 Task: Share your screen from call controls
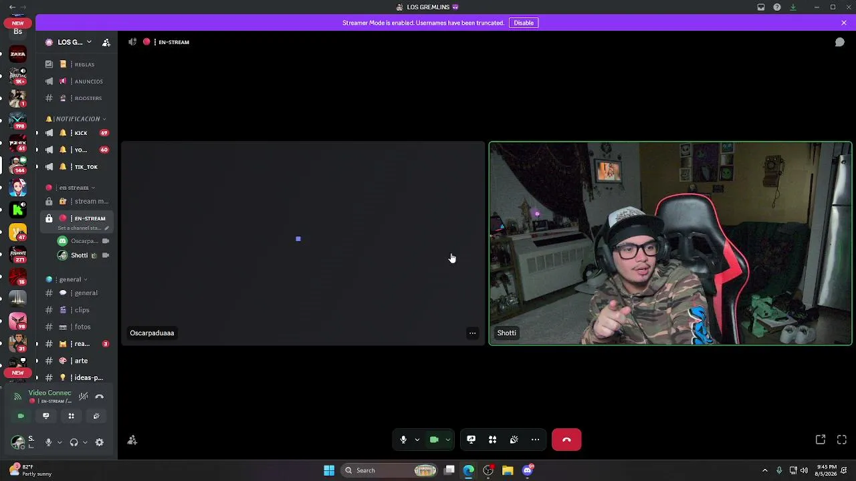471,440
